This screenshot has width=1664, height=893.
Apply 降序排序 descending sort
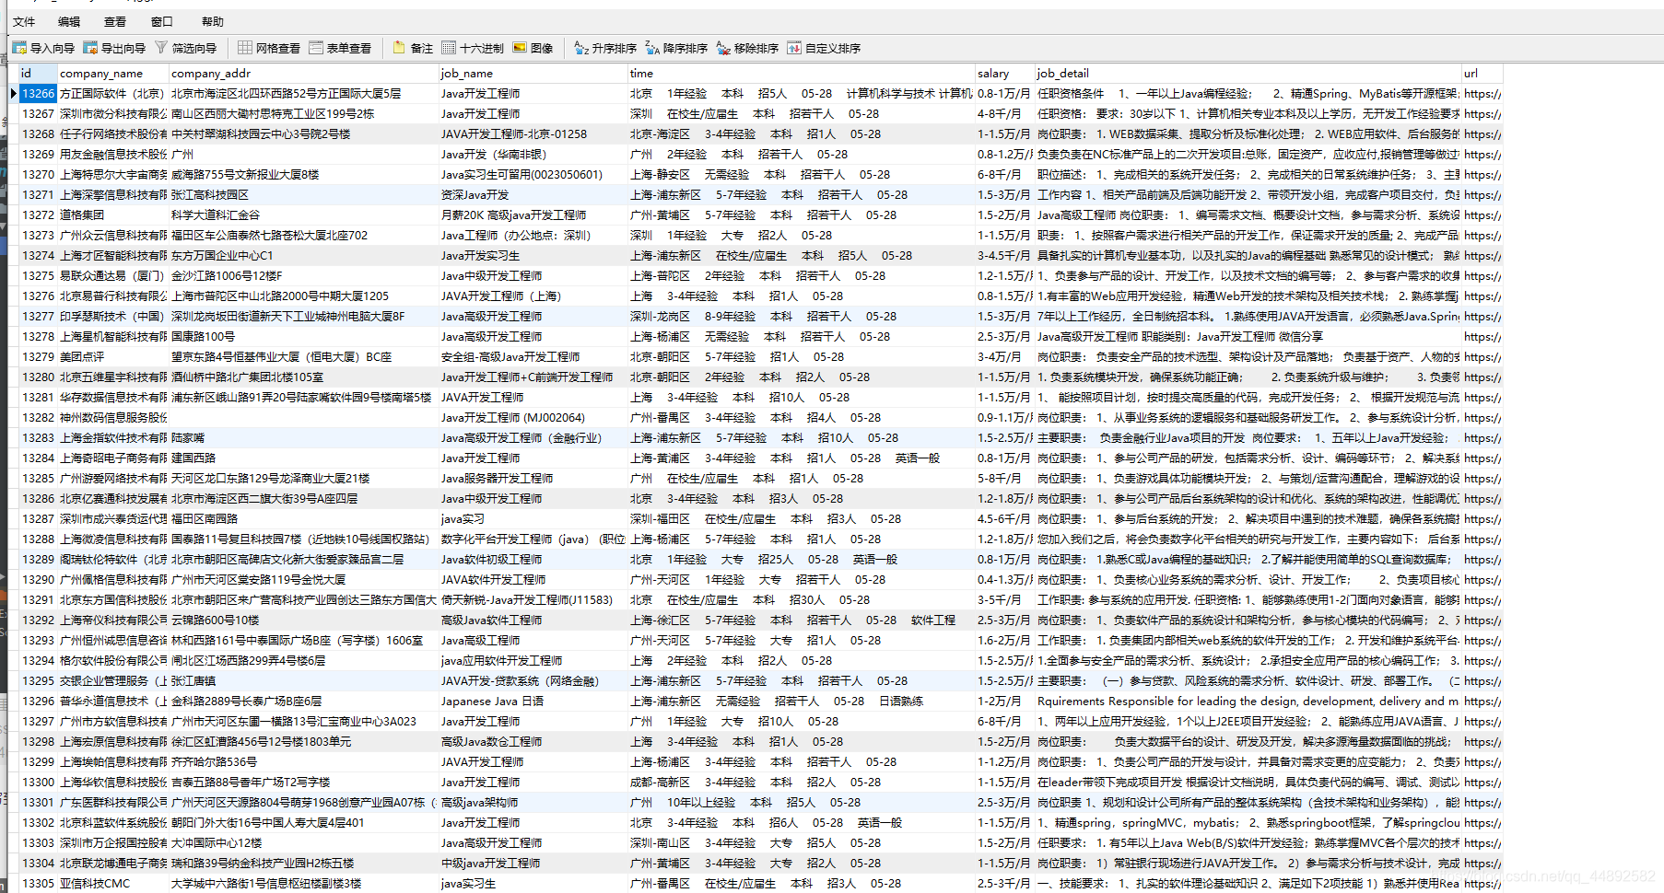676,48
